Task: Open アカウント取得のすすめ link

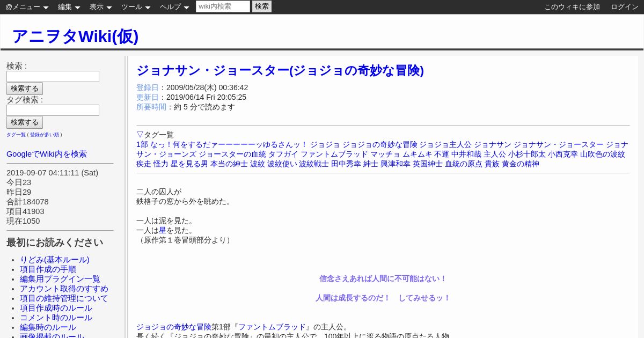Action: (64, 289)
